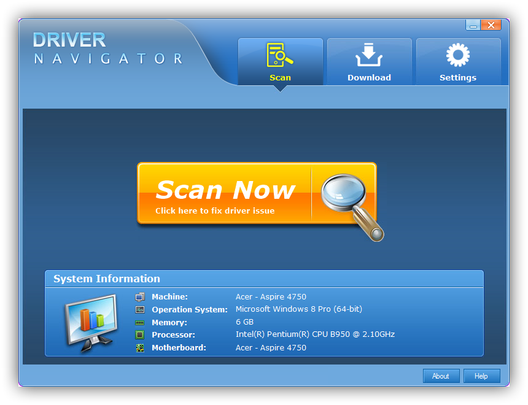Click the Download tab arrow icon
The image size is (528, 405).
369,55
